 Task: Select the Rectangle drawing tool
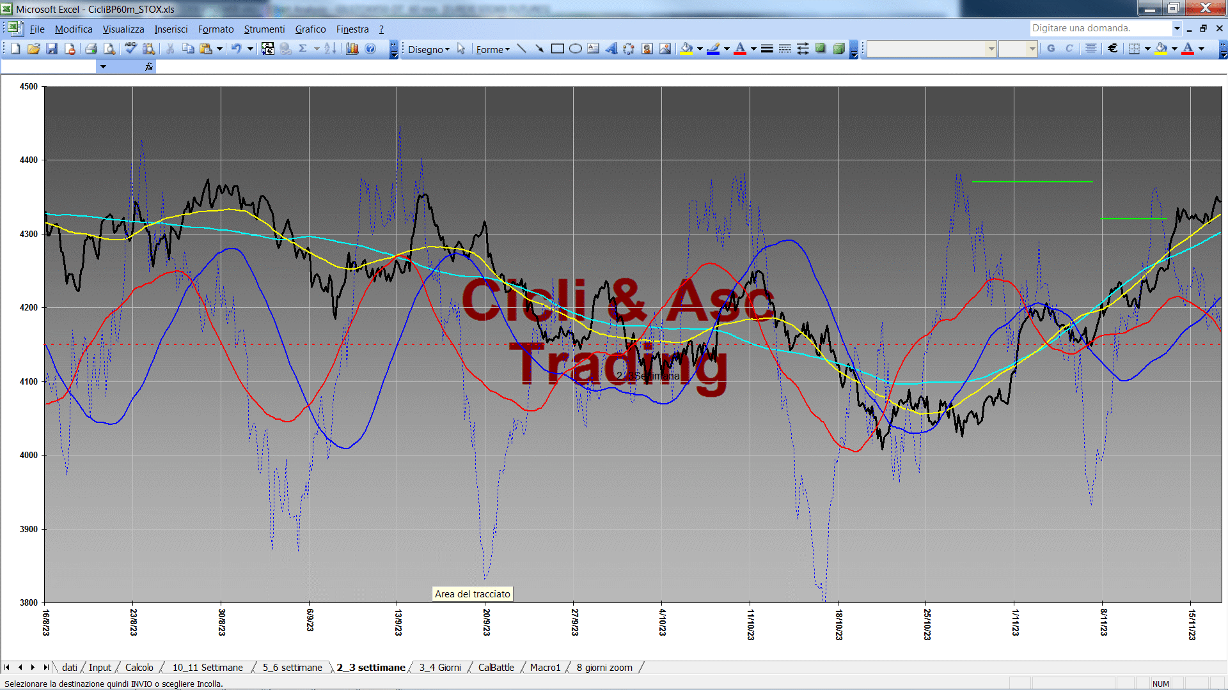pos(557,49)
